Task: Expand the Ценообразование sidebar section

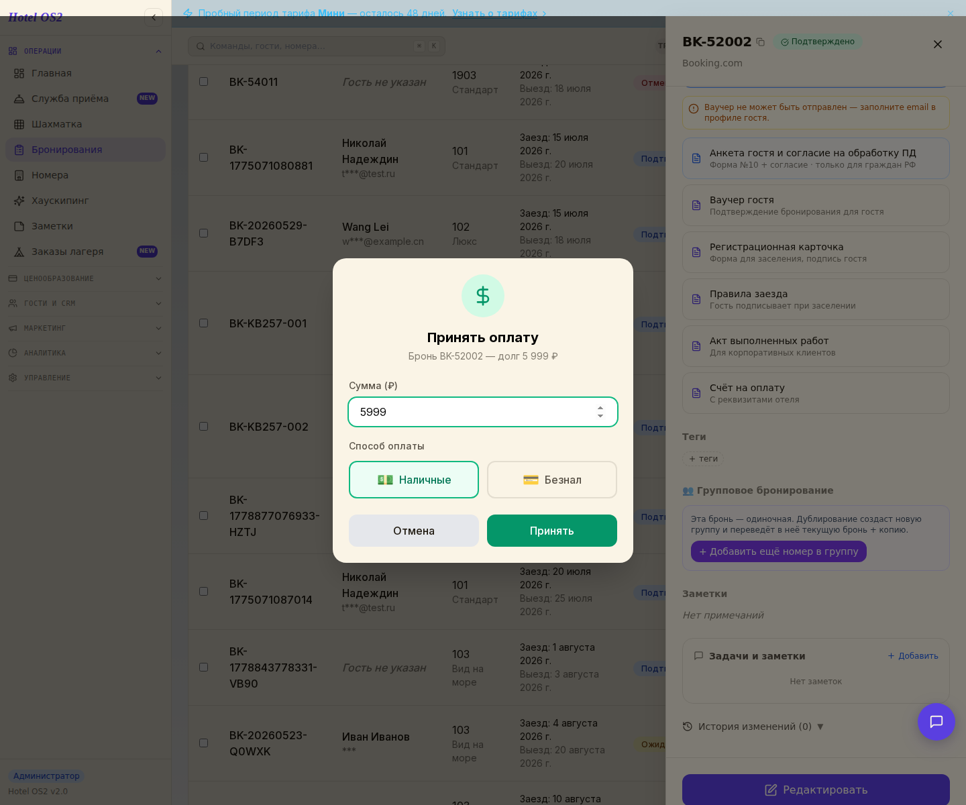Action: pos(85,278)
